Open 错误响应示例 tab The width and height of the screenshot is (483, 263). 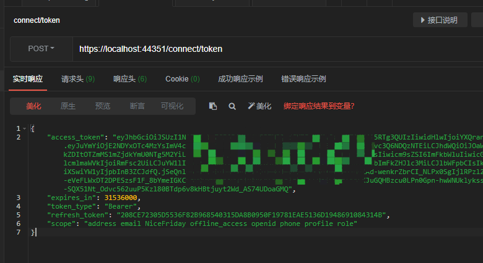303,79
